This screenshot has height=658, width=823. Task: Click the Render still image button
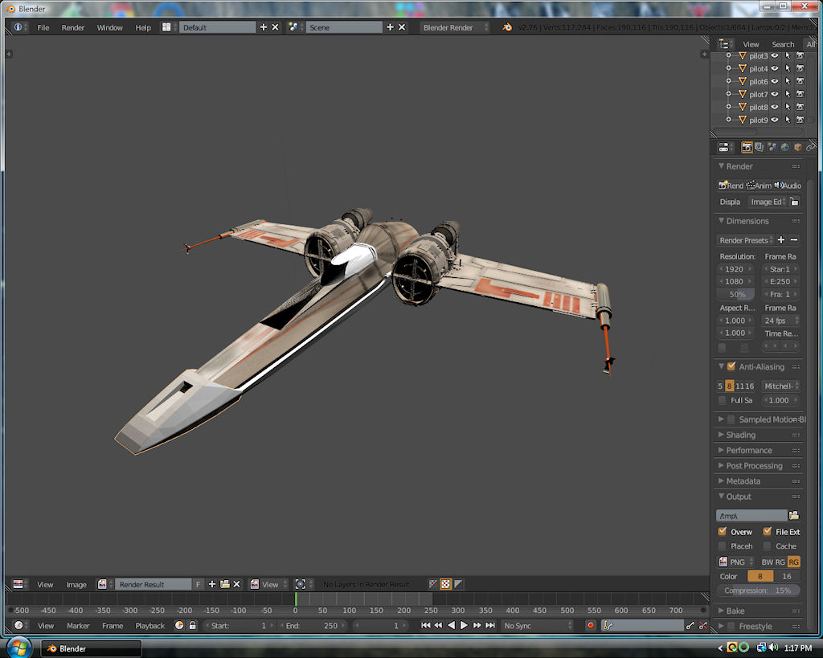[731, 186]
